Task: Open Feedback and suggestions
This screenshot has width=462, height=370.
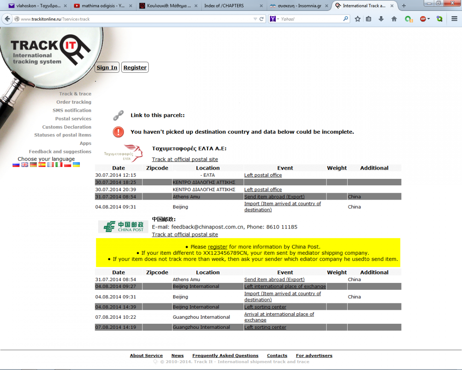Action: (x=60, y=151)
